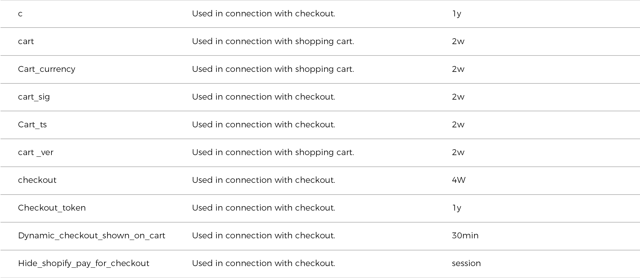The height and width of the screenshot is (278, 640).
Task: Click the '30min' duration value
Action: tap(465, 236)
